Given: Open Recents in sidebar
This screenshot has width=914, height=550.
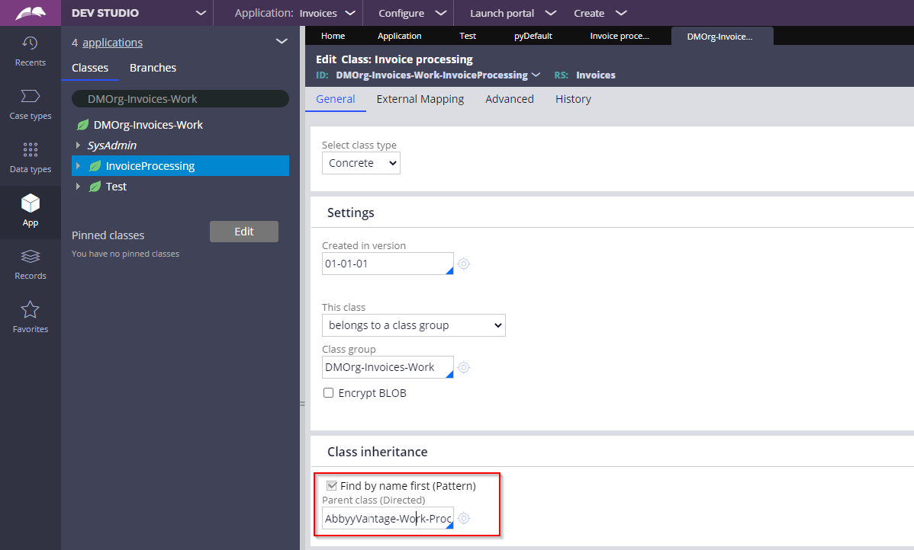Looking at the screenshot, I should point(31,51).
